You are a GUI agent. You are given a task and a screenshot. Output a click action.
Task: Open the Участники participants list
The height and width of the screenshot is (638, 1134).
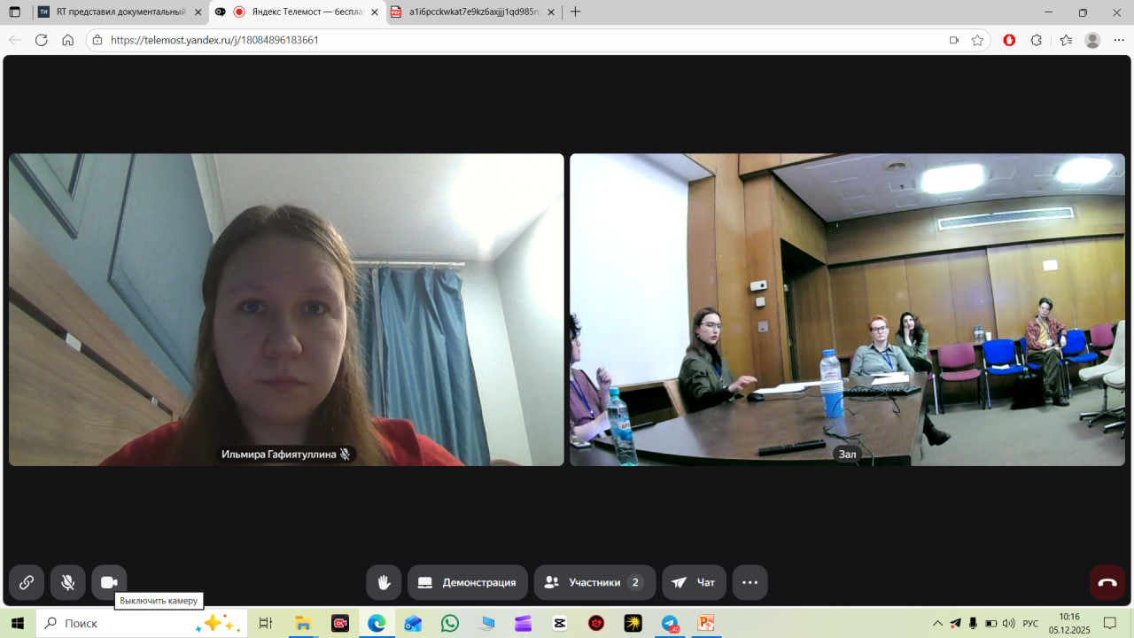point(594,582)
